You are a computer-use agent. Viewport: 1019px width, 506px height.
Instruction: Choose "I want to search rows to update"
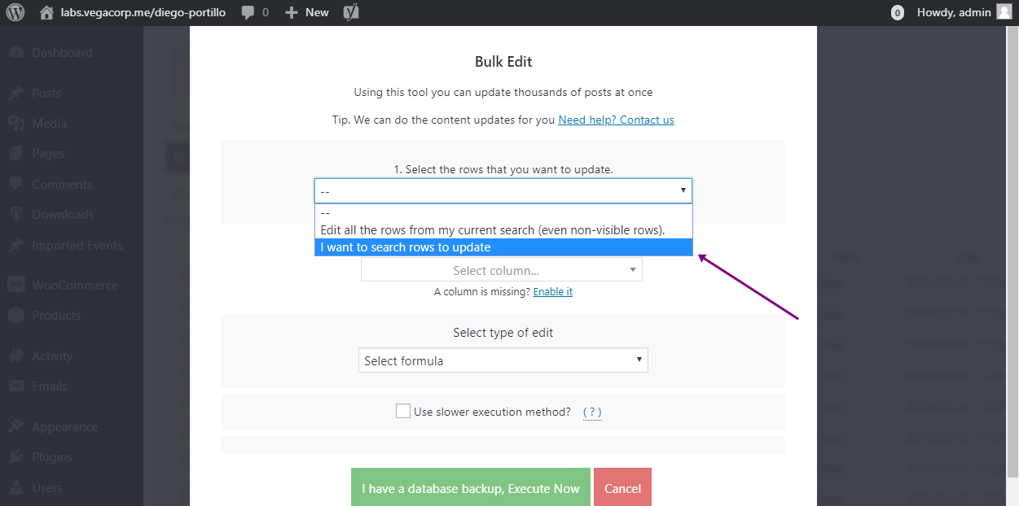503,247
